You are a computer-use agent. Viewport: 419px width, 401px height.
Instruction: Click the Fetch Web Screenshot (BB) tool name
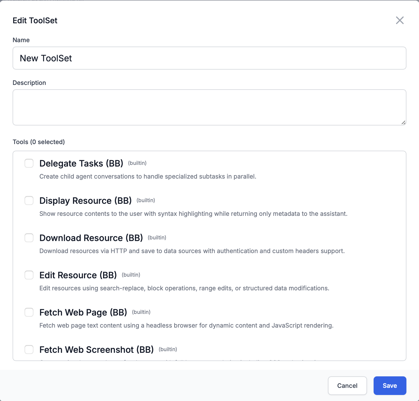point(97,350)
